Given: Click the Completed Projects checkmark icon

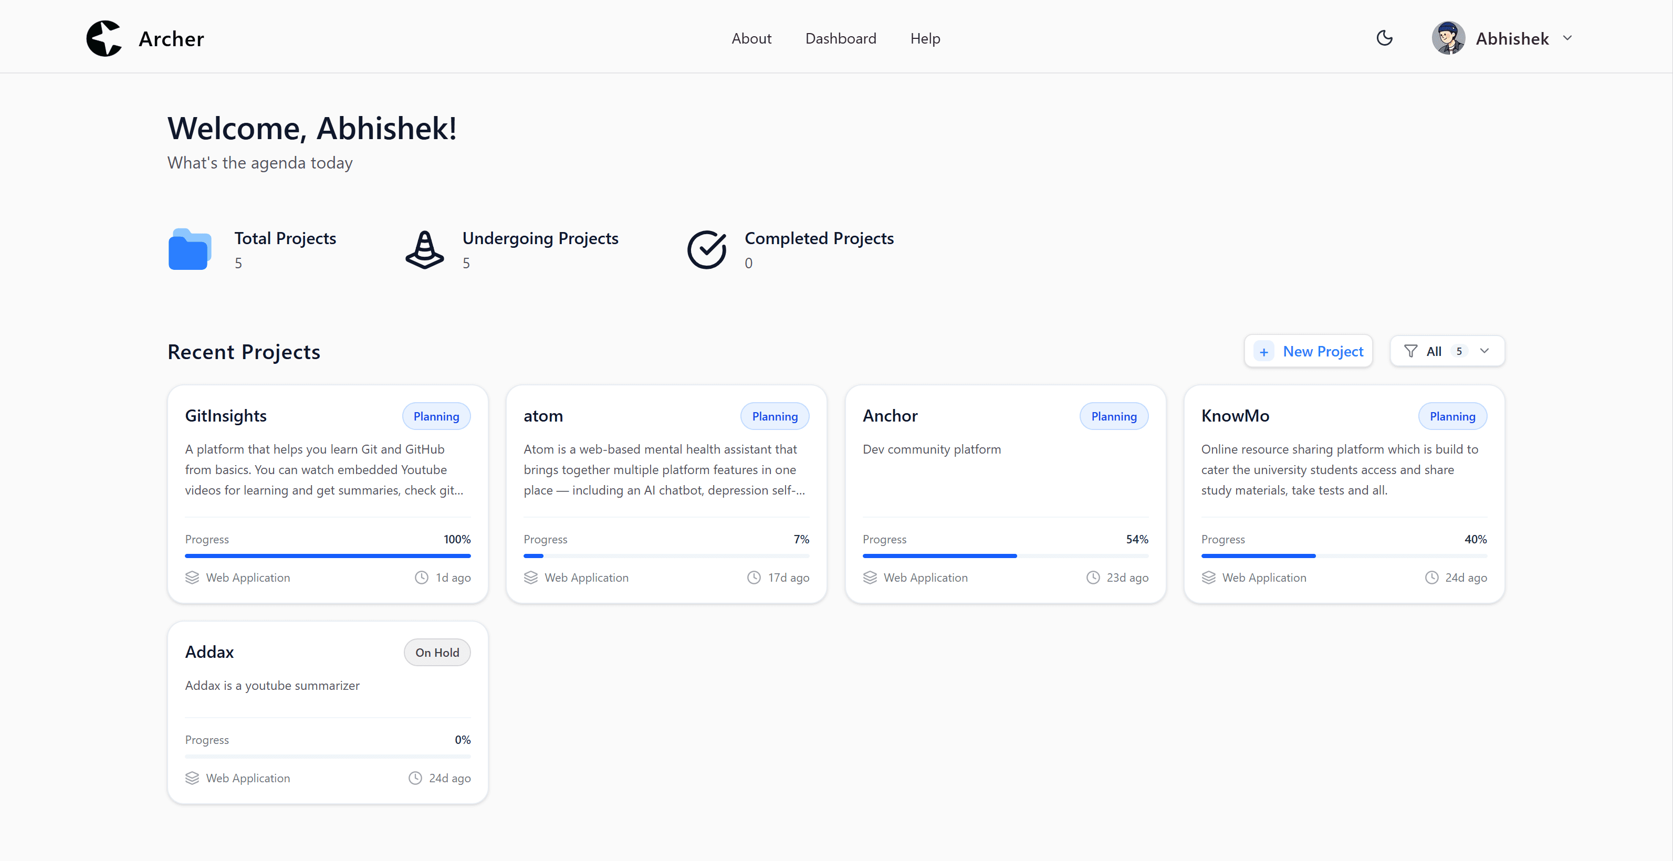Looking at the screenshot, I should pos(707,249).
